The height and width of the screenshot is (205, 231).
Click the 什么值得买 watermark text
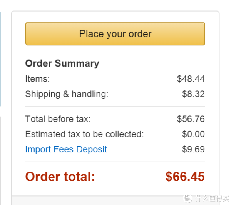click(x=212, y=198)
